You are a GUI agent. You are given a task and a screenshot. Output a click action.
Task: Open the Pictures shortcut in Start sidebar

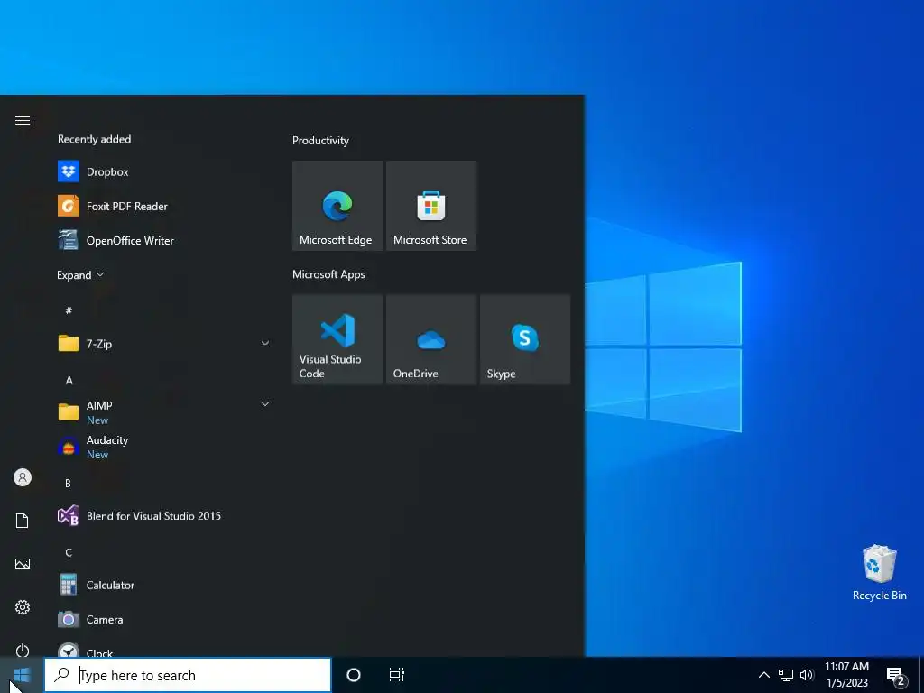[x=23, y=564]
